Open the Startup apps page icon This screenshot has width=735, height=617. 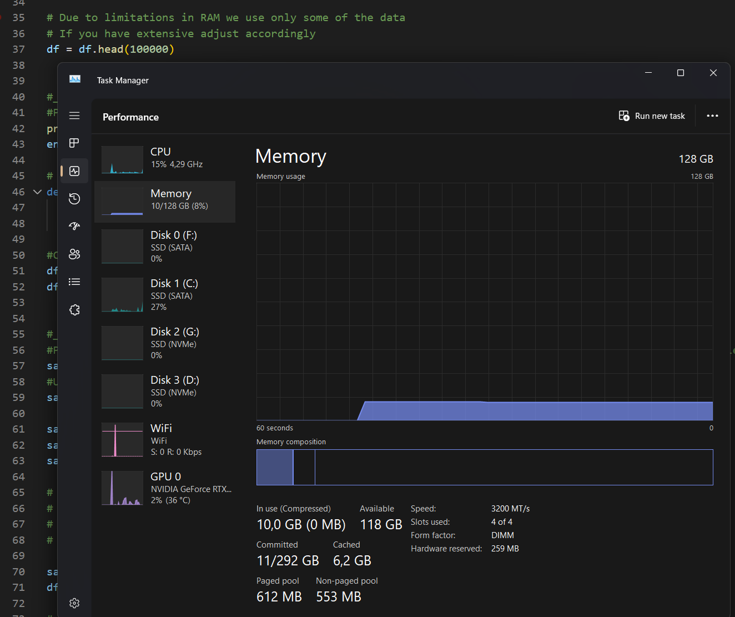[x=74, y=226]
